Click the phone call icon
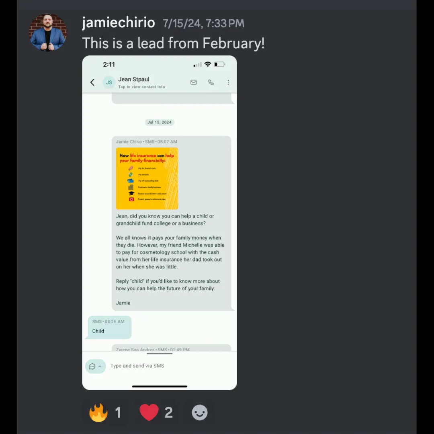The width and height of the screenshot is (434, 434). pos(211,82)
